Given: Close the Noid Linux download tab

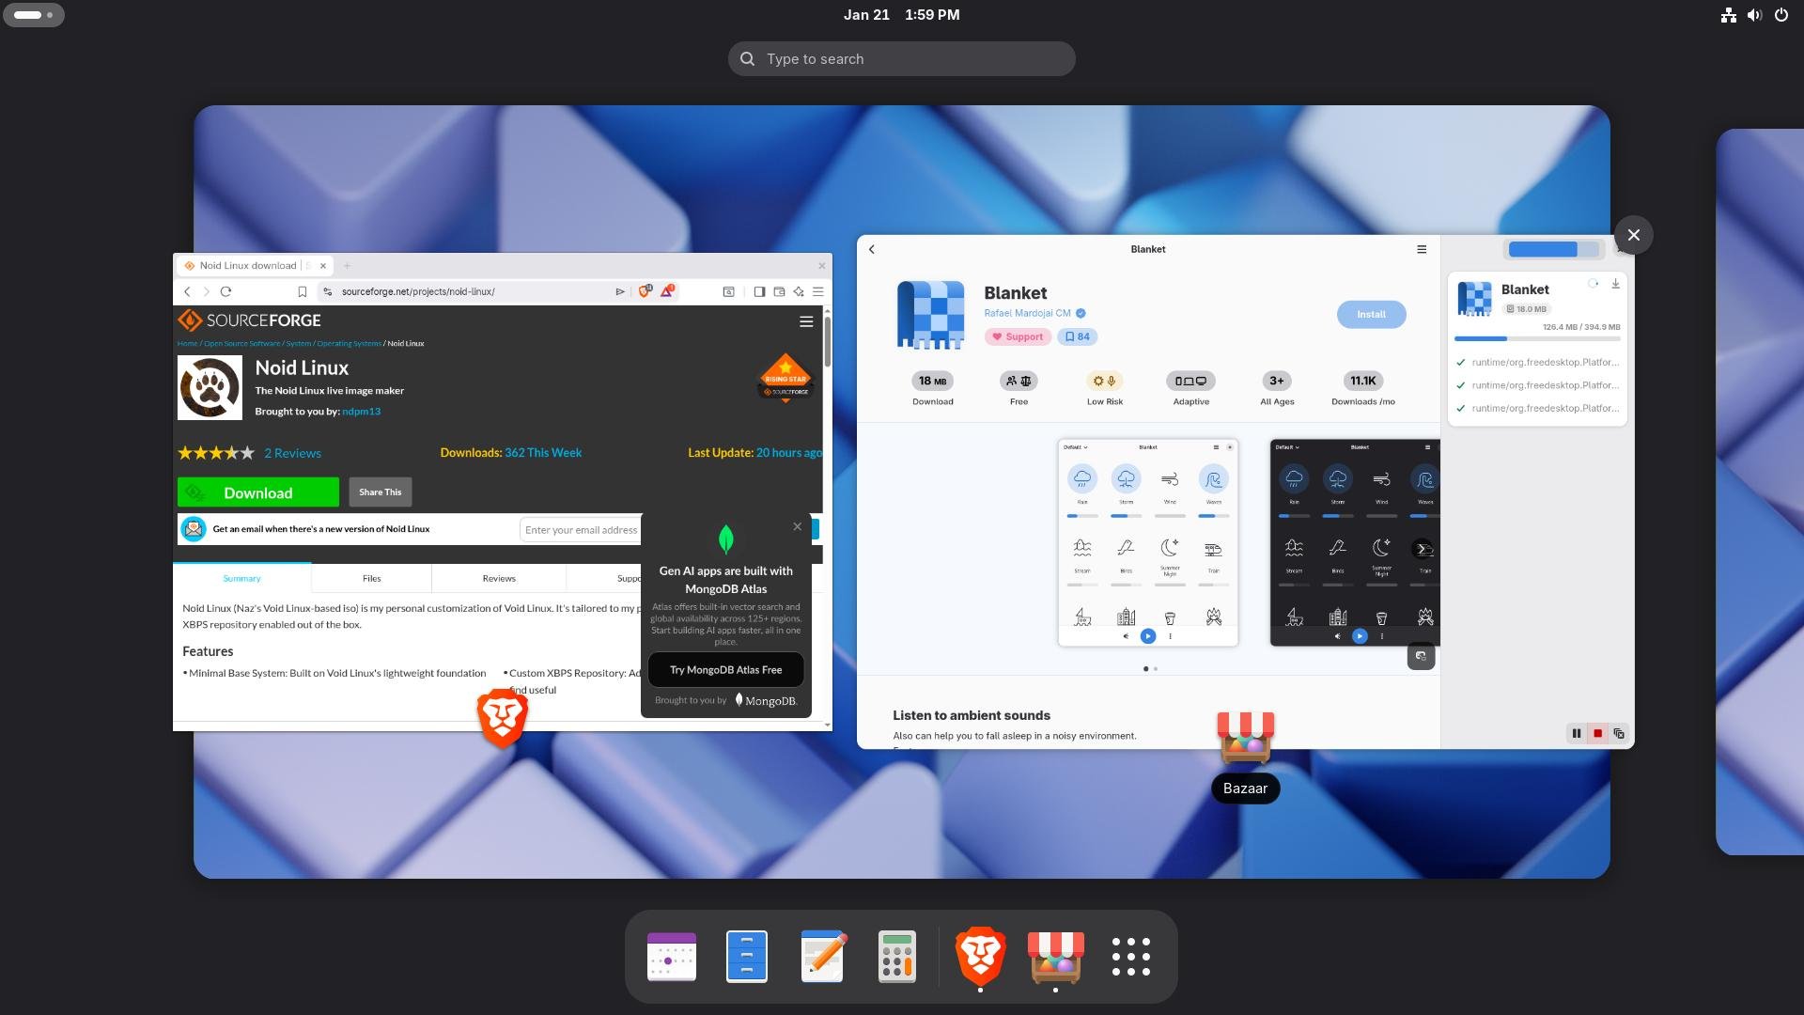Looking at the screenshot, I should (322, 266).
